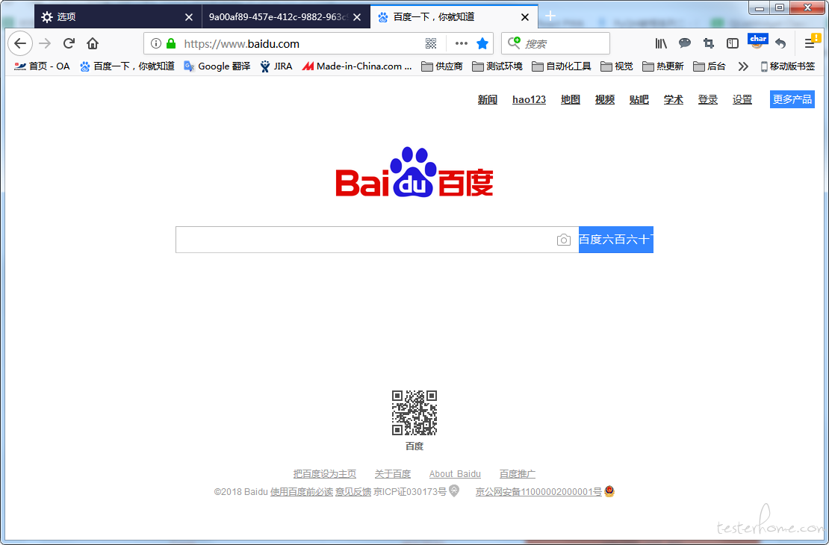This screenshot has width=829, height=545.
Task: Close the 百度一下 tab
Action: (x=525, y=17)
